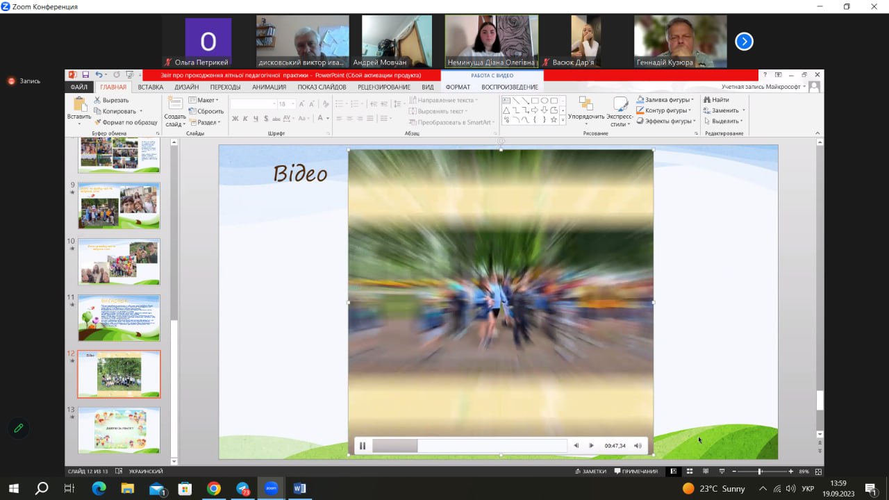Mute the video using its speaker icon
889x500 pixels.
tap(638, 446)
